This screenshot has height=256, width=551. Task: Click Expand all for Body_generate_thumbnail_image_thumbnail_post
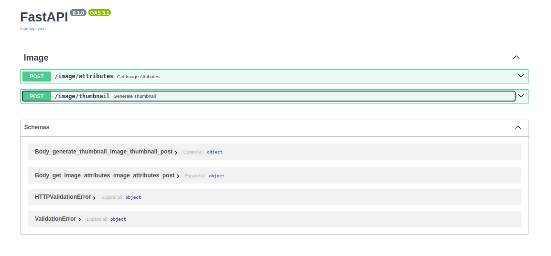[193, 152]
